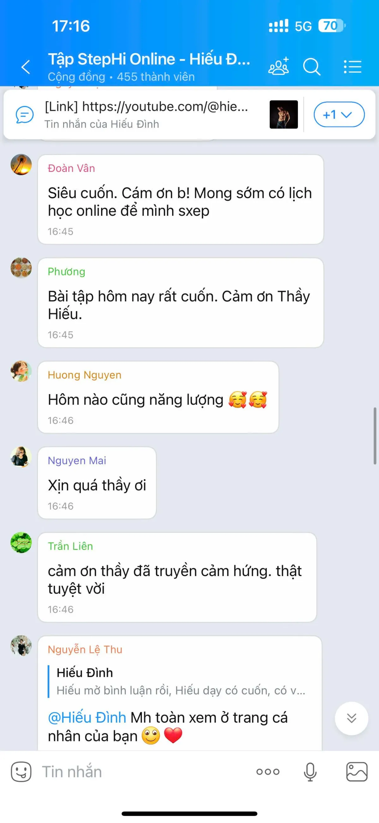Click the chat scrollbar on right edge
Screen dimensions: 379x823
(375, 436)
